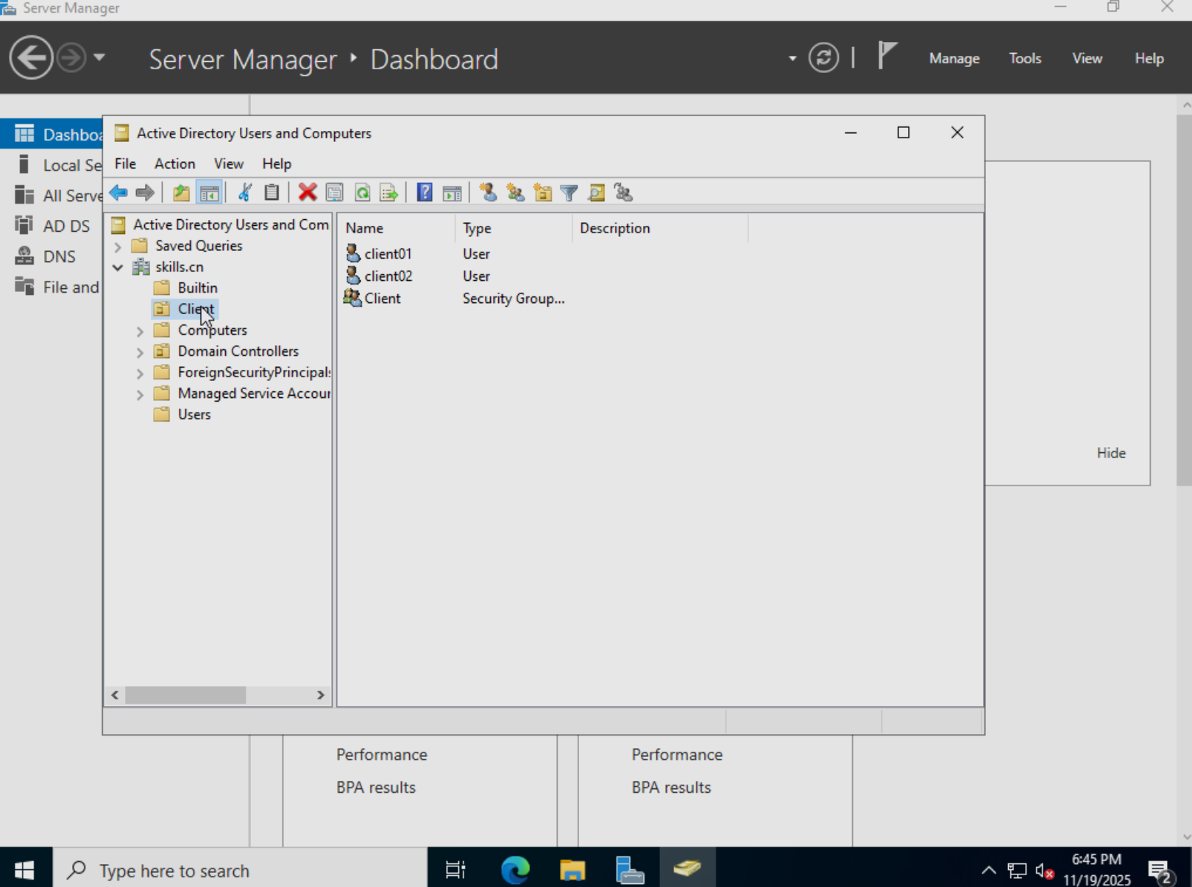Screen dimensions: 1192x887
Task: Click tree pane horizontal scrollbar thumb
Action: [185, 695]
